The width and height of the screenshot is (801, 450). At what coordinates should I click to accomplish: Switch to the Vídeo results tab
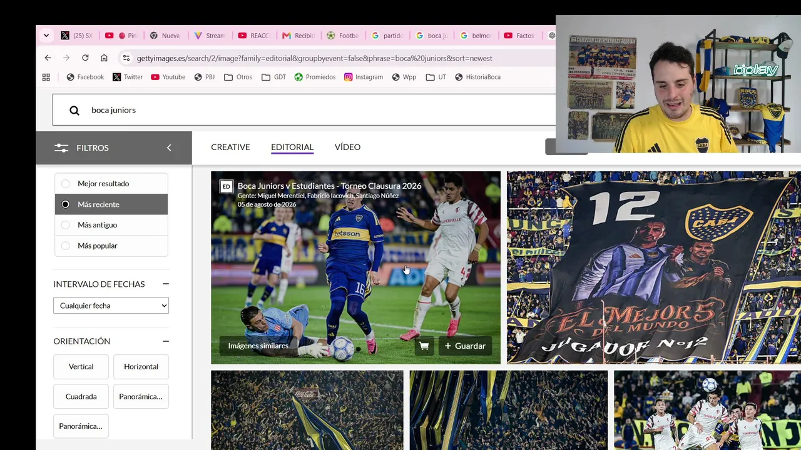tap(347, 147)
